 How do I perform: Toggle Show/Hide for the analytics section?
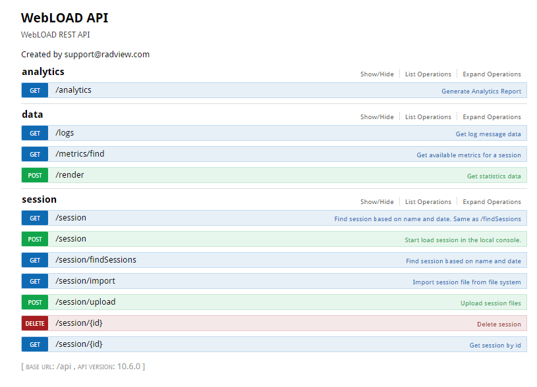[377, 74]
